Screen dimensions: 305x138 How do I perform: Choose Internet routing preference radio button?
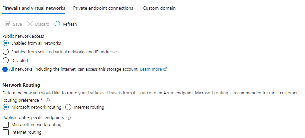[68, 107]
